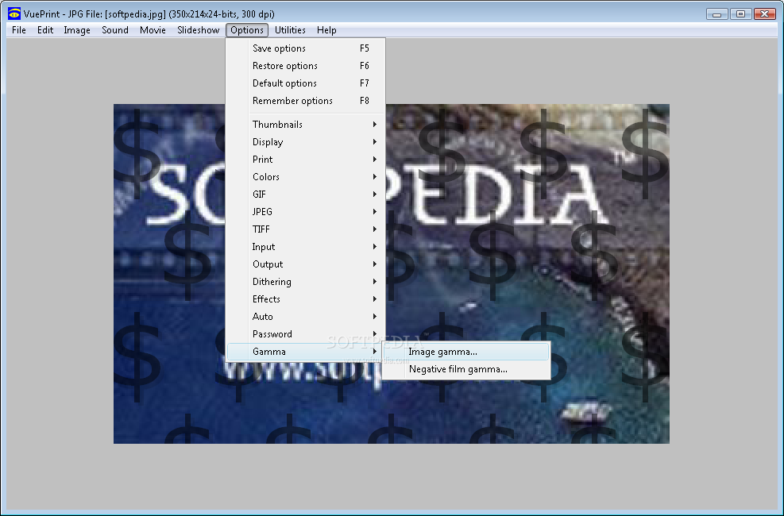Minimize the VuePrint window
Image resolution: width=784 pixels, height=516 pixels.
(717, 14)
